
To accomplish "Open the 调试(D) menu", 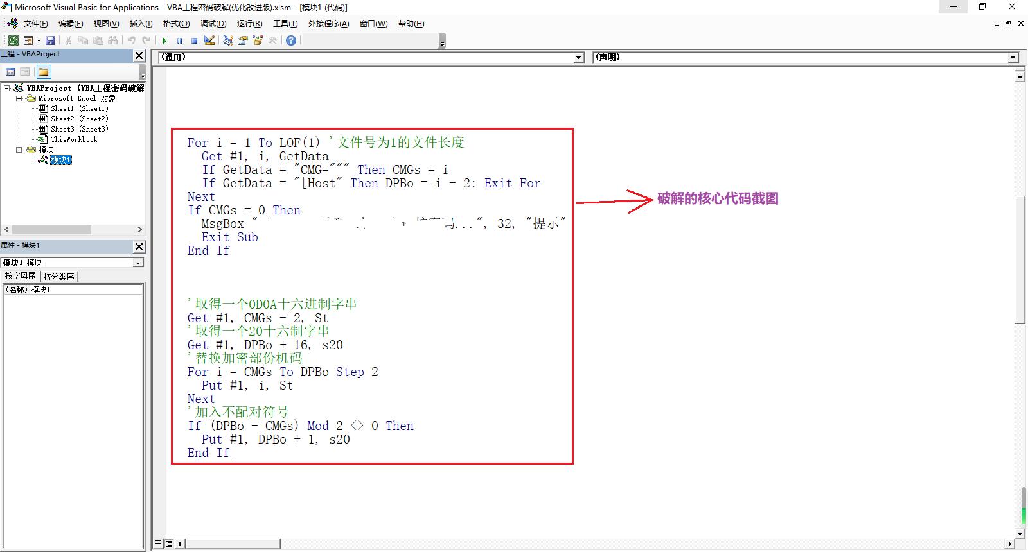I will point(213,24).
